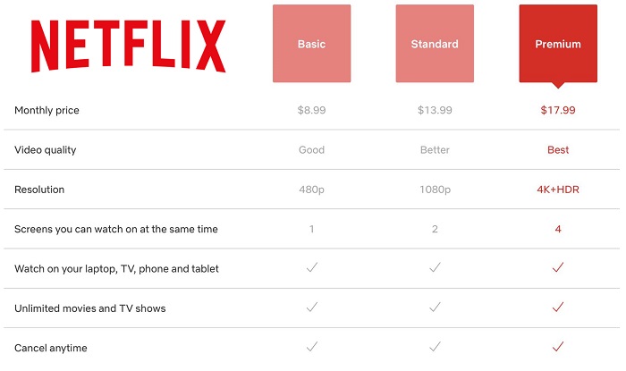Click the Premium $17.99 monthly price
The width and height of the screenshot is (626, 371).
coord(558,111)
